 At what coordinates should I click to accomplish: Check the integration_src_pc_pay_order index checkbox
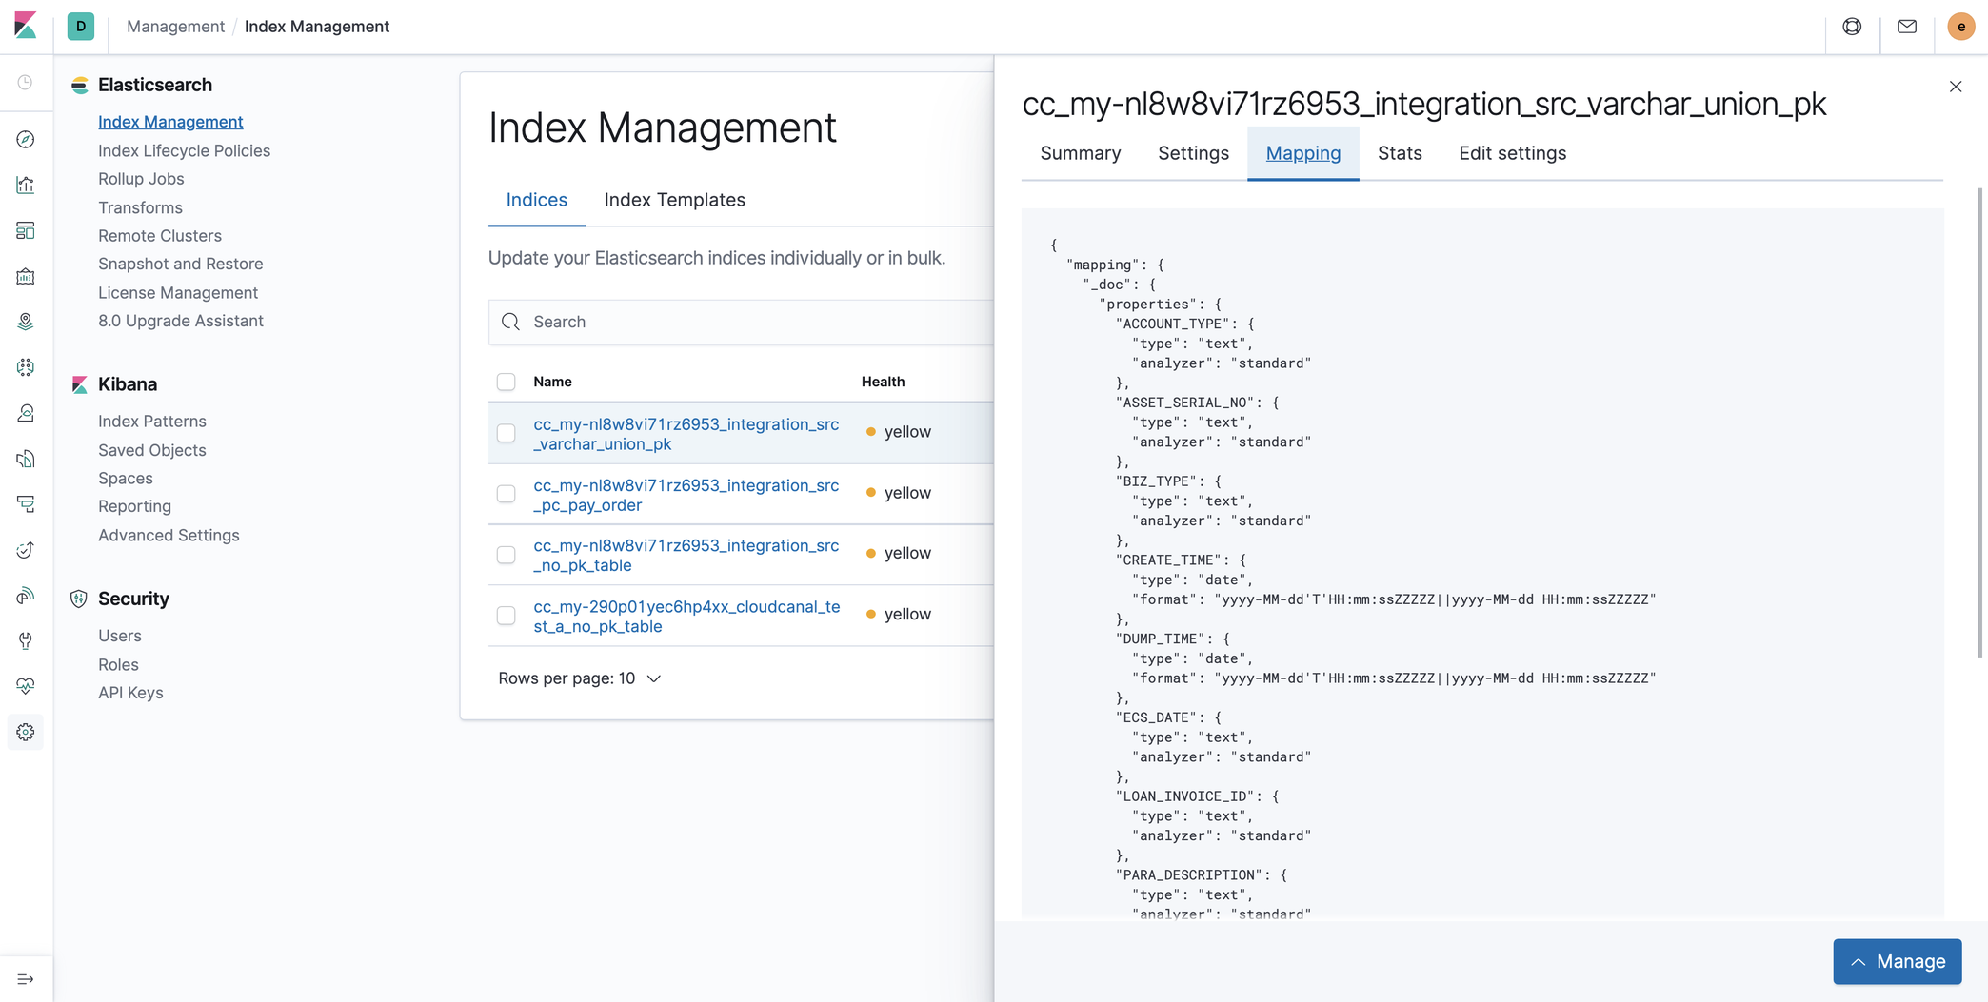pyautogui.click(x=506, y=494)
